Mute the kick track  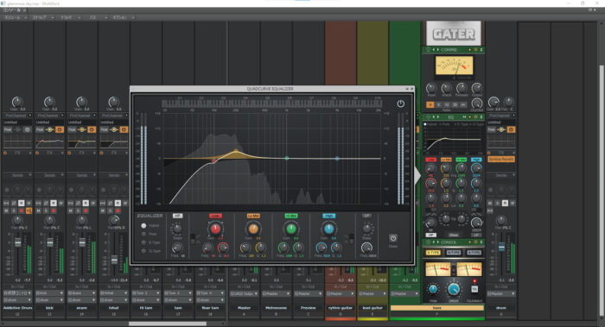click(39, 211)
